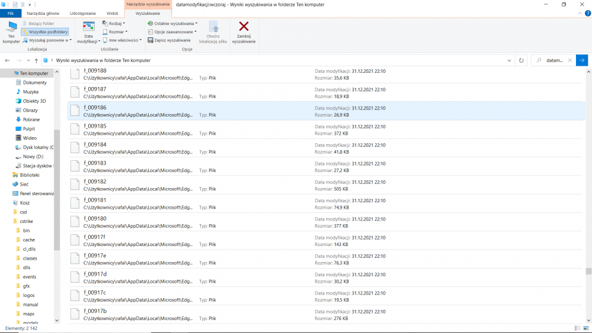This screenshot has width=592, height=333.
Task: Click the results list vertical scrollbar thumb
Action: [x=588, y=271]
